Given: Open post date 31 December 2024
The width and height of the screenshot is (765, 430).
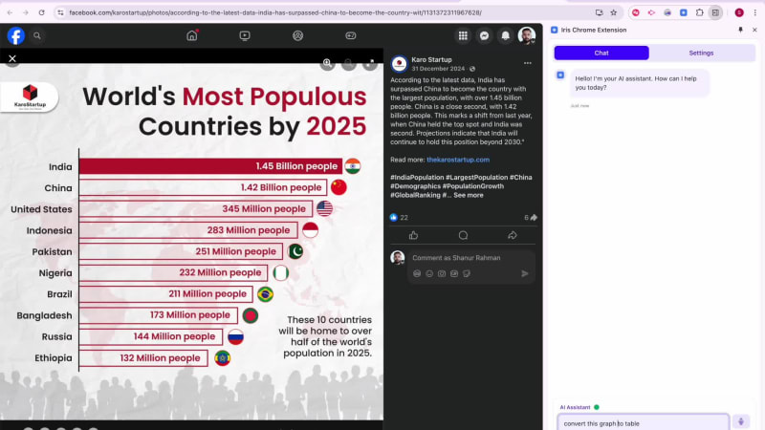Looking at the screenshot, I should pyautogui.click(x=438, y=69).
